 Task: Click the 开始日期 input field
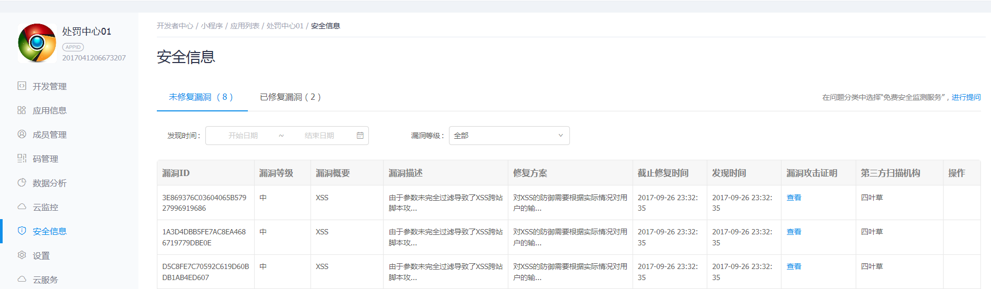243,136
